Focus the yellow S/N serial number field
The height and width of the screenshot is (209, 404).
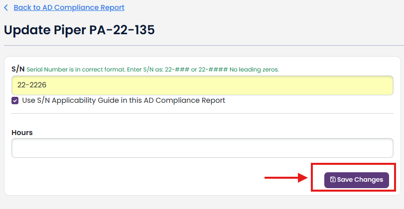pyautogui.click(x=202, y=85)
